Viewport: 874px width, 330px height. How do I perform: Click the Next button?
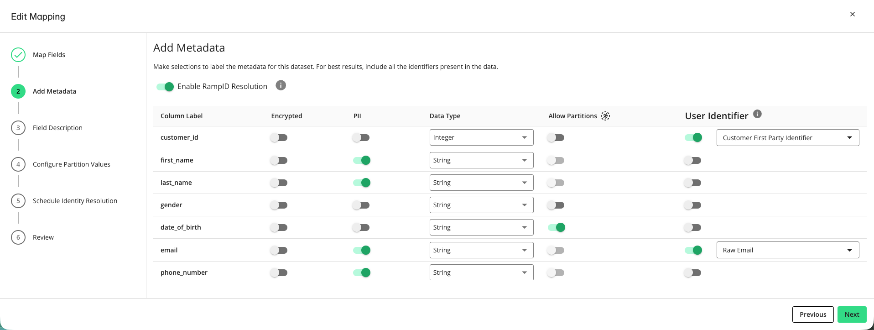pyautogui.click(x=852, y=314)
